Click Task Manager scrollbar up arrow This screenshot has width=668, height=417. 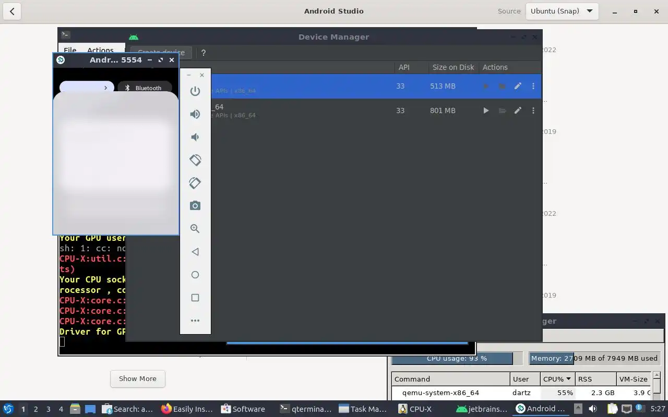(657, 375)
